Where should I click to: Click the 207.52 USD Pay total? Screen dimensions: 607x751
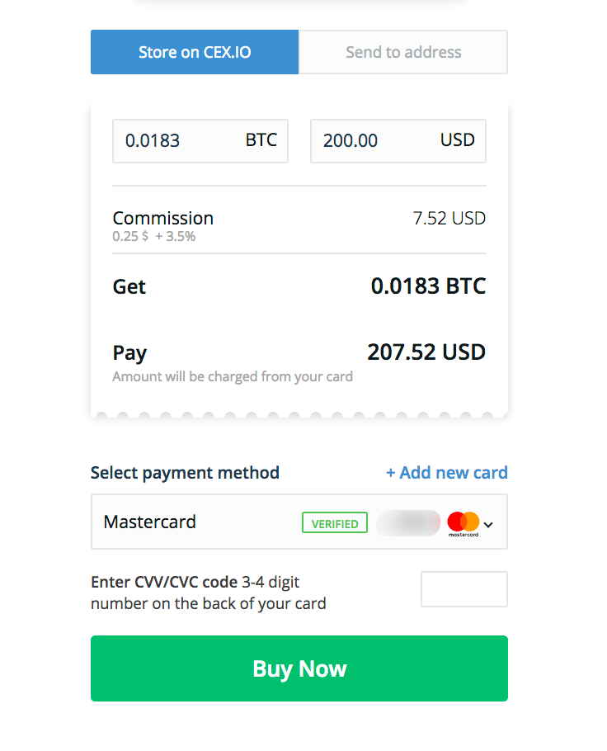coord(426,352)
